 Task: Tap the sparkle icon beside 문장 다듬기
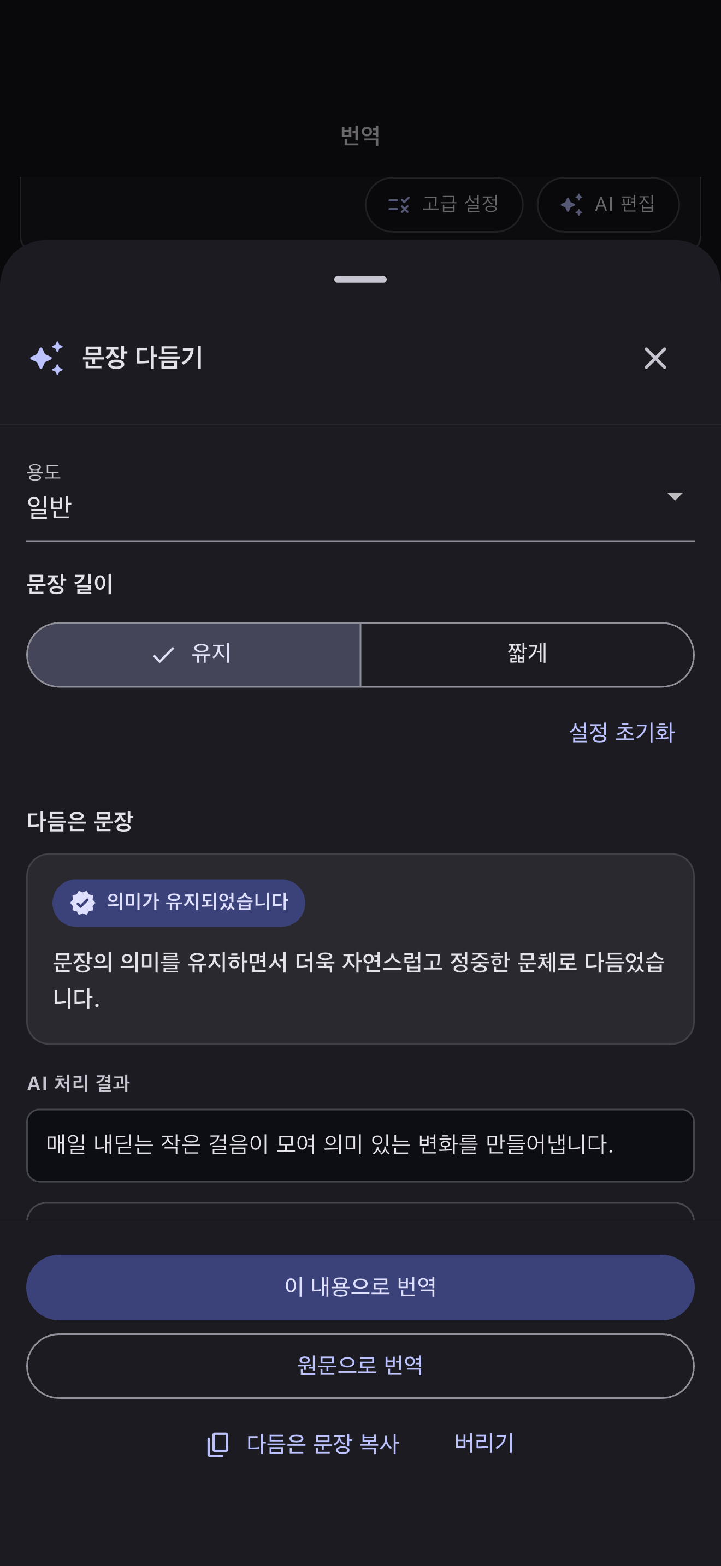click(47, 358)
